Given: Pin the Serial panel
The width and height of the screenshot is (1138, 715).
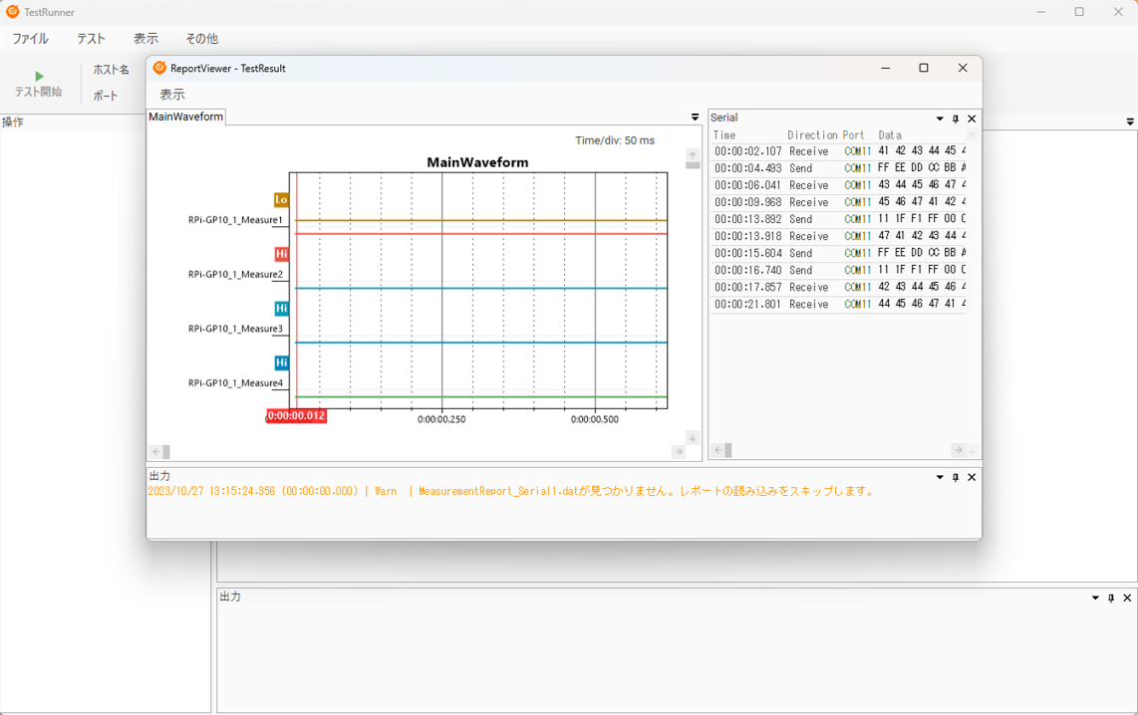Looking at the screenshot, I should click(x=956, y=119).
